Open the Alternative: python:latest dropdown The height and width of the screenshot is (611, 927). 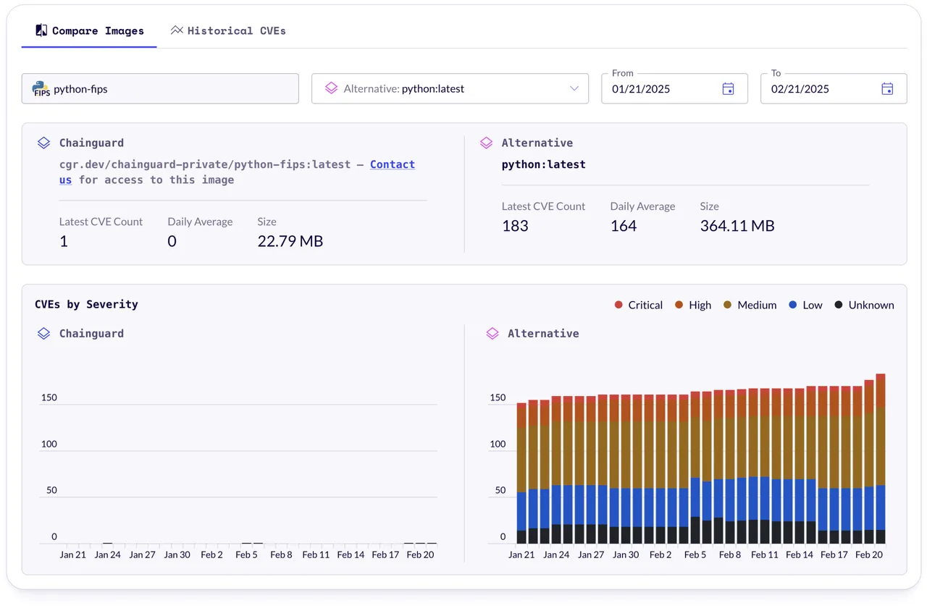[x=450, y=88]
